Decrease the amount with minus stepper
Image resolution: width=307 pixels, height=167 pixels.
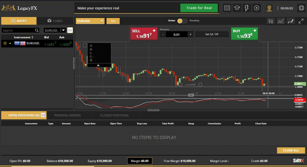tap(163, 35)
